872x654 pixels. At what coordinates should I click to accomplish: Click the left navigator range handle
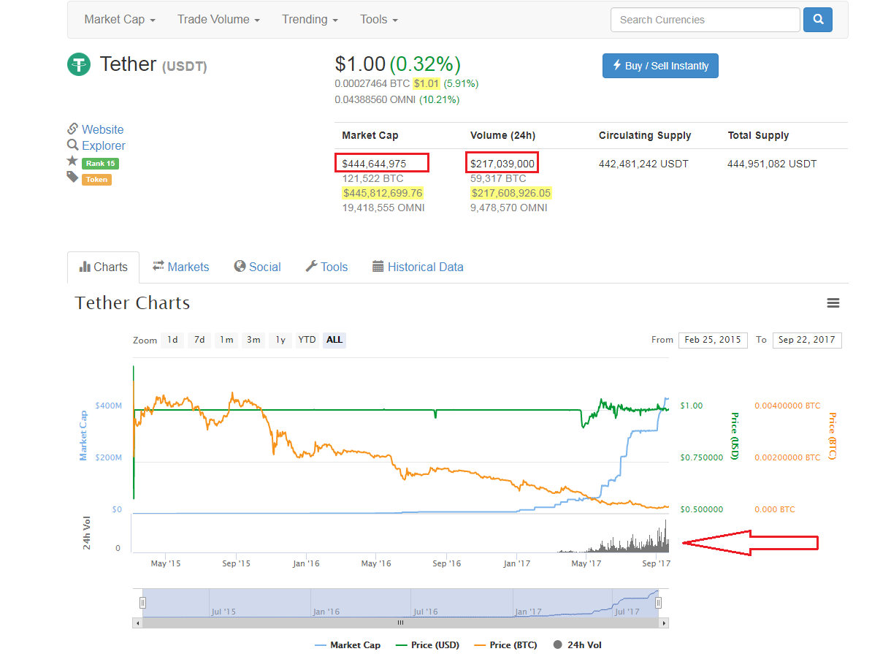(143, 603)
